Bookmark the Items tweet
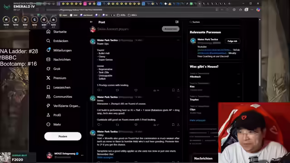Viewport: 290px width, 163px height. coord(173,125)
